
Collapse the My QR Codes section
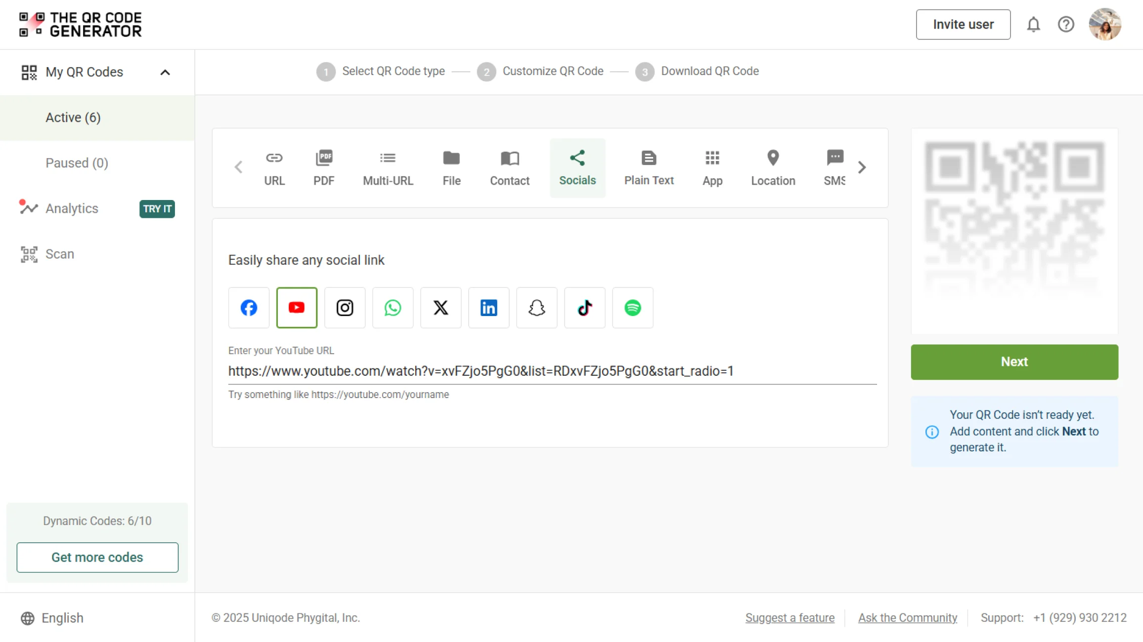click(165, 72)
